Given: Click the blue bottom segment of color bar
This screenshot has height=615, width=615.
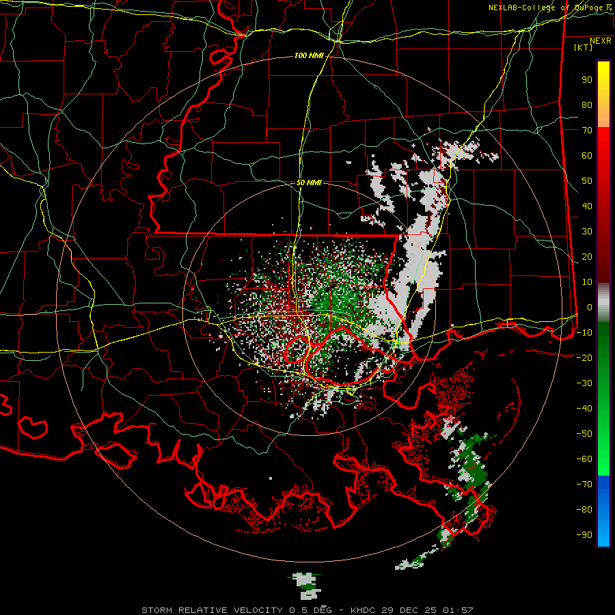Looking at the screenshot, I should pyautogui.click(x=603, y=511).
